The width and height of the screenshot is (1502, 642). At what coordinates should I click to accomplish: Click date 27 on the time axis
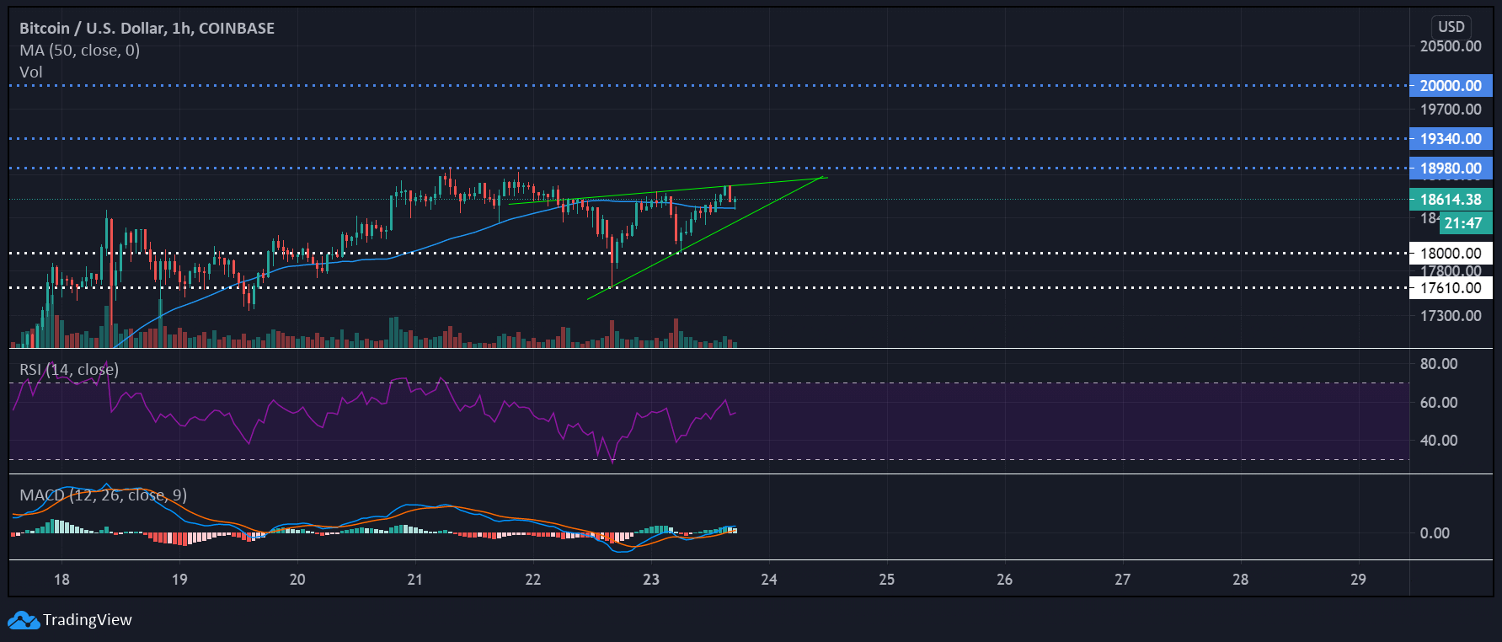(x=1123, y=580)
